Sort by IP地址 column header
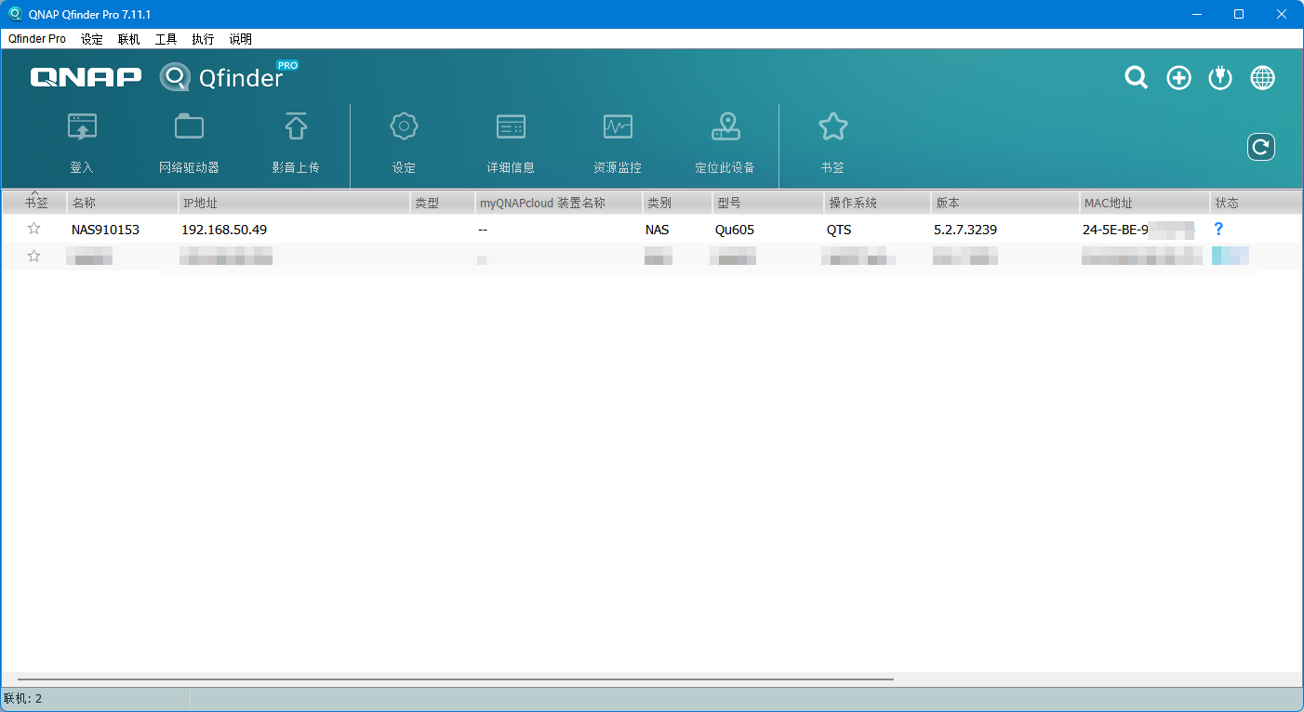This screenshot has height=712, width=1304. click(x=293, y=203)
